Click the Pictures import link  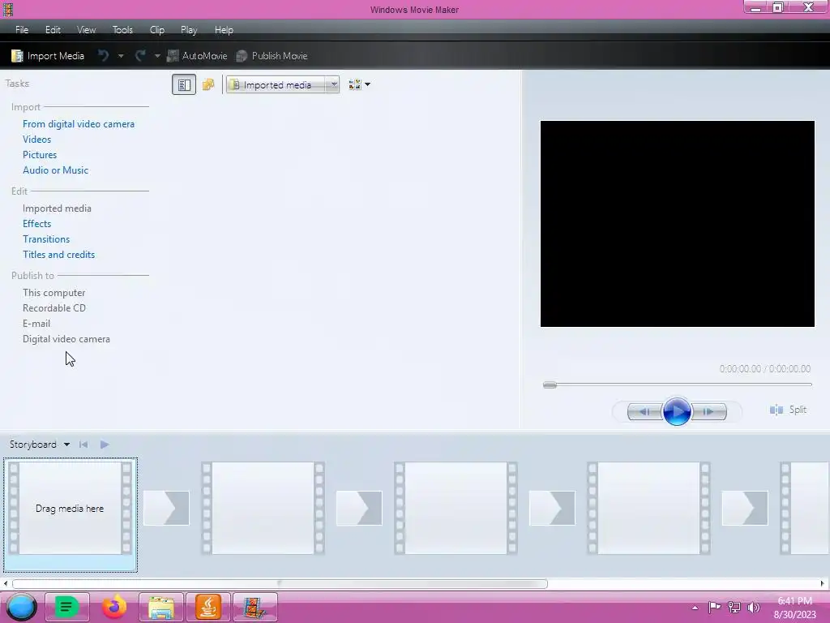coord(40,155)
